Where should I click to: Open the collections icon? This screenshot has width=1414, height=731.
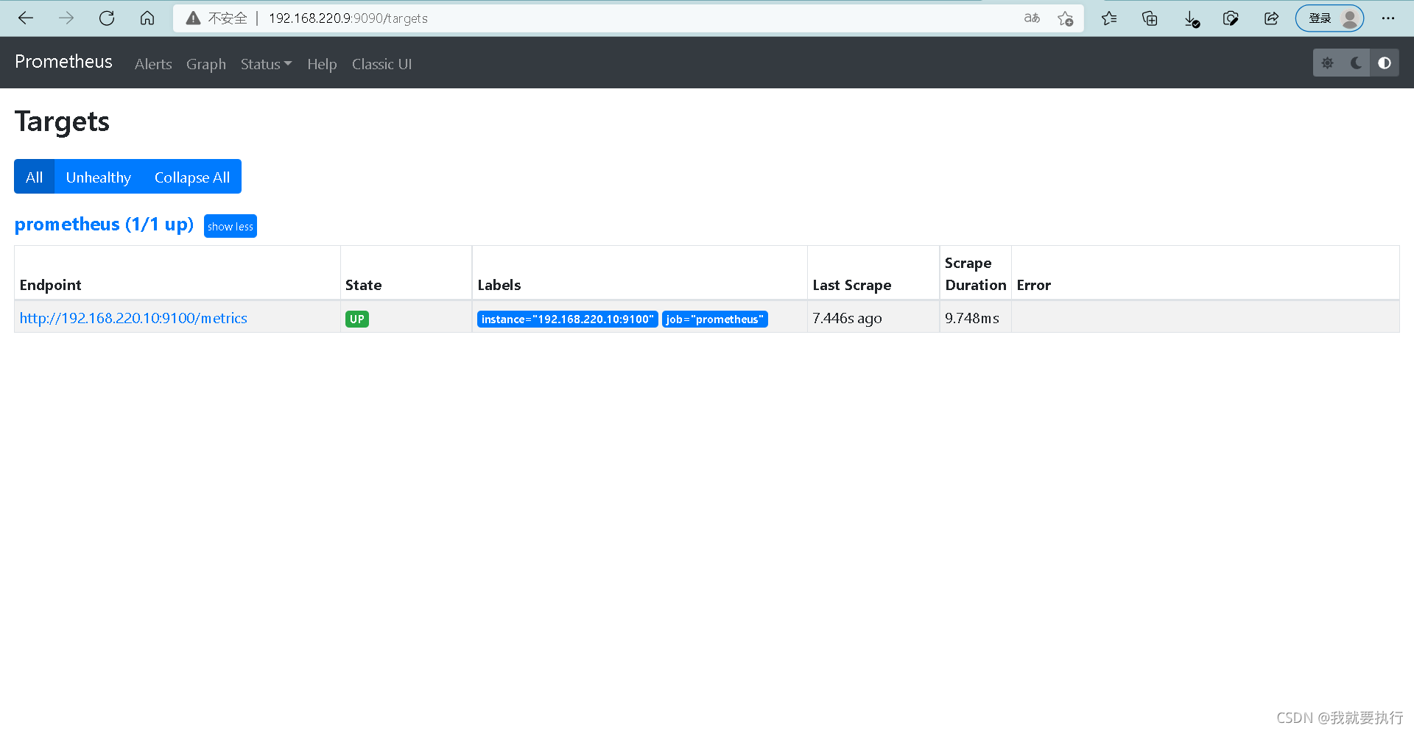1150,18
